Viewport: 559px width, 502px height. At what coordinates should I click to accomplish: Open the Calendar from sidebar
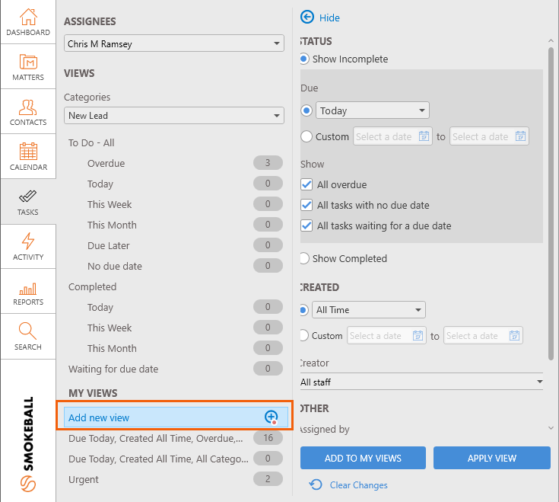pos(28,157)
